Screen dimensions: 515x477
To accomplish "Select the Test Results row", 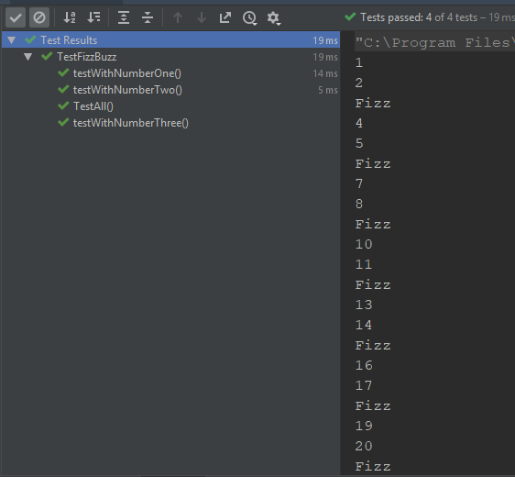I will coord(170,40).
